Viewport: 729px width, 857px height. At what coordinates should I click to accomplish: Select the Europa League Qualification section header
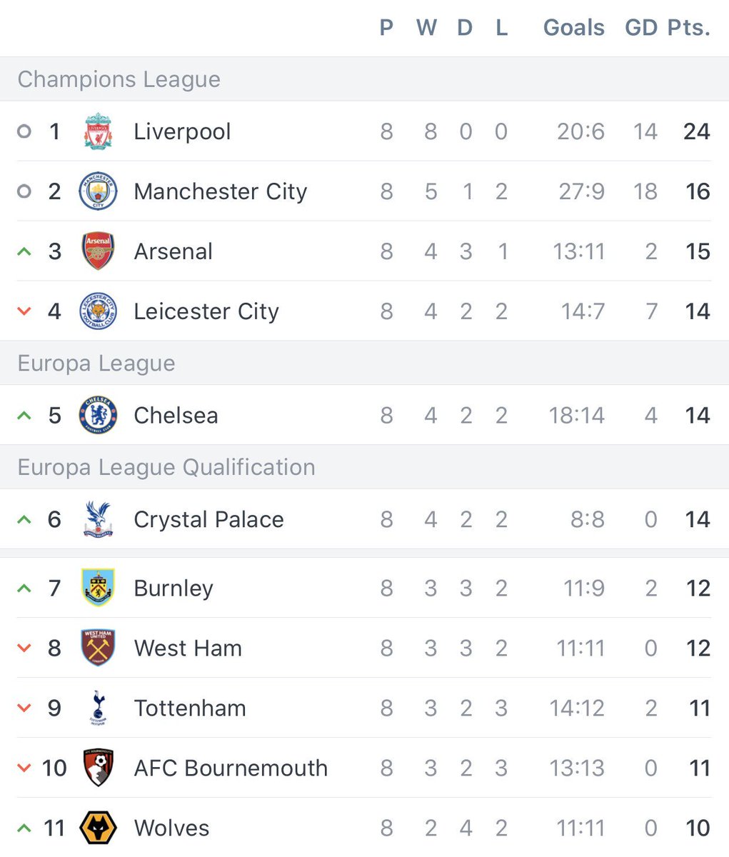[x=364, y=467]
